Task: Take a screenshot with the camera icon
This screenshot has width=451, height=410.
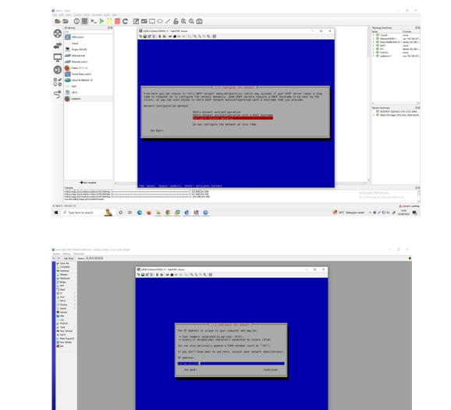Action: pos(199,21)
